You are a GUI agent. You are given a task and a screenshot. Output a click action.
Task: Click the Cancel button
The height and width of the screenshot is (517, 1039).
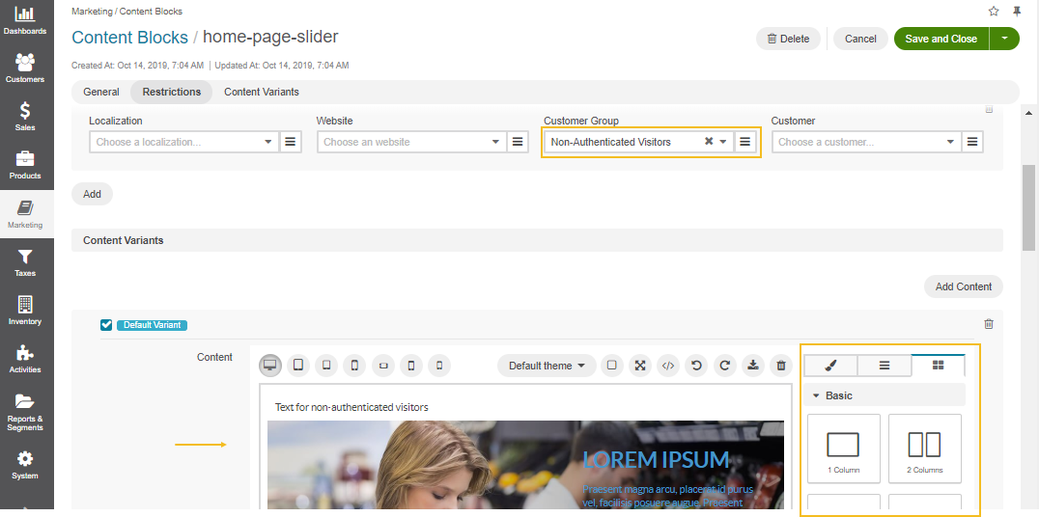(860, 39)
